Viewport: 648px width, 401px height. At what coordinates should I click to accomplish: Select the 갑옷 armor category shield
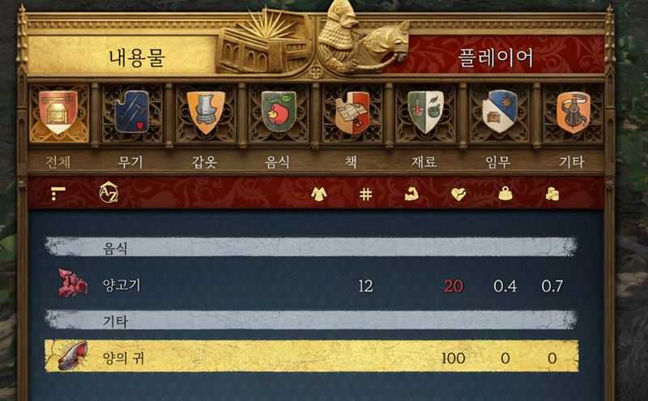coord(206,113)
